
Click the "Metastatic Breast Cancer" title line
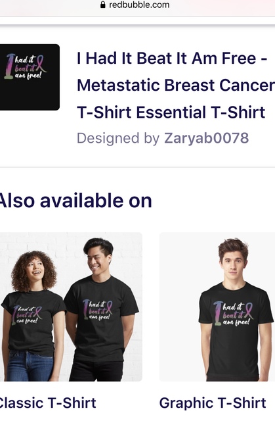coord(176,85)
